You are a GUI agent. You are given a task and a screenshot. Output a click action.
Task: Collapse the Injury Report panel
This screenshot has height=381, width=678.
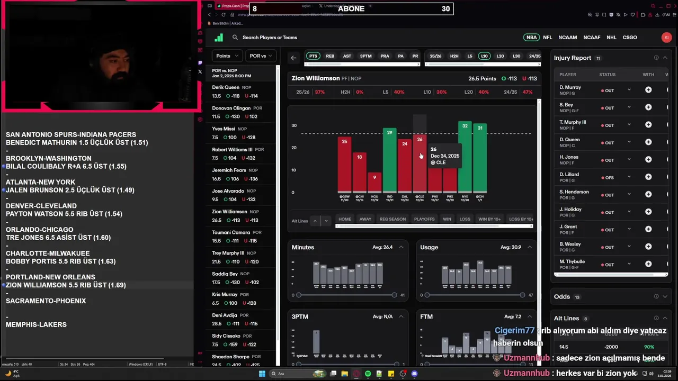(665, 58)
